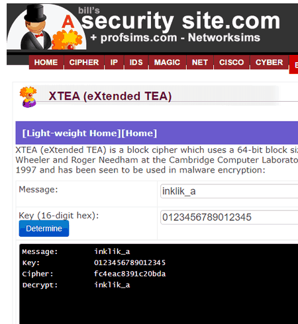This screenshot has width=298, height=324.
Task: Switch to the CISCO tab
Action: coord(232,62)
